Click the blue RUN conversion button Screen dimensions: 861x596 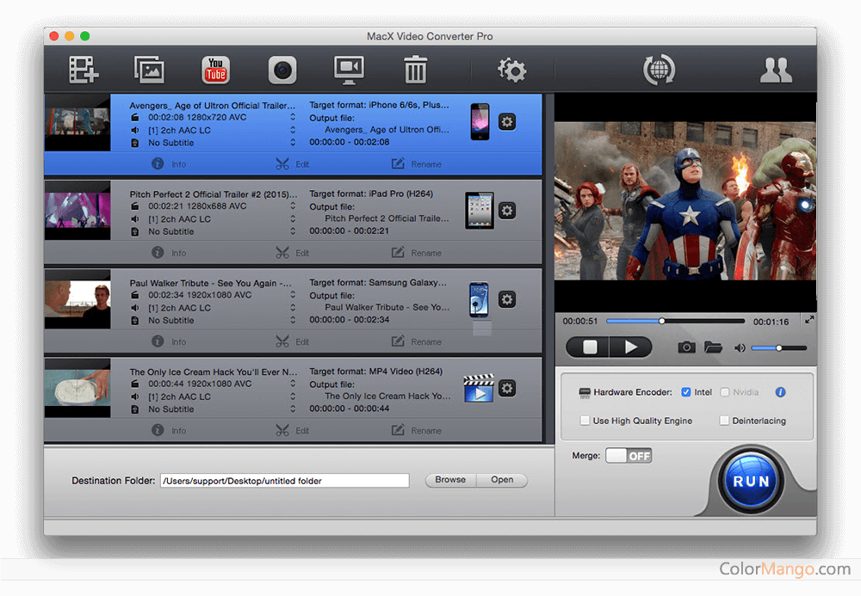751,482
